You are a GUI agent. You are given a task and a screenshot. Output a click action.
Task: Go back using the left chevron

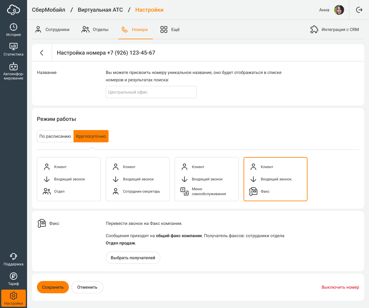pos(42,53)
